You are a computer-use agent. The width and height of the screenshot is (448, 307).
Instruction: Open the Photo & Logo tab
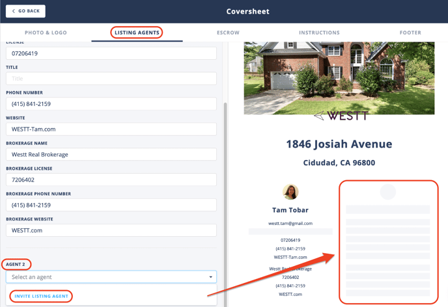pos(46,33)
